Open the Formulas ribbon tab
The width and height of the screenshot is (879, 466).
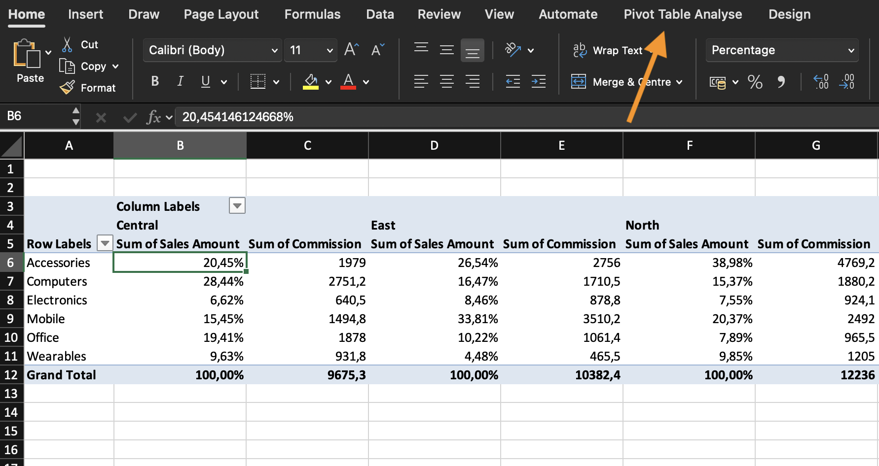[312, 14]
